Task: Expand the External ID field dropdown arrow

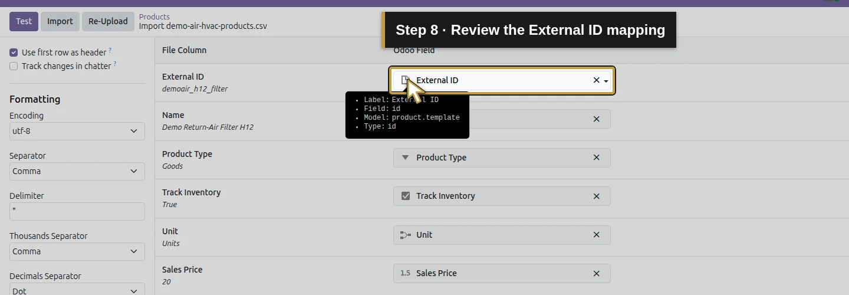Action: [x=606, y=81]
